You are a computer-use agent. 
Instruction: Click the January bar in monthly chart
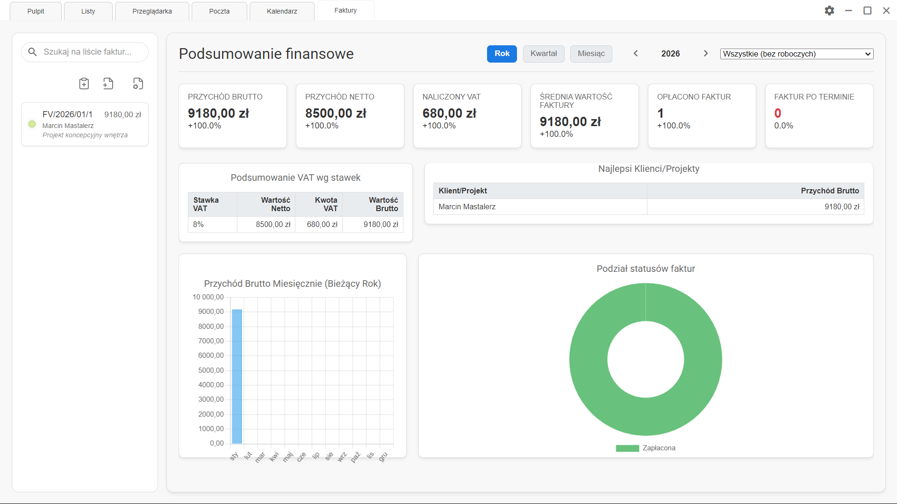(237, 376)
